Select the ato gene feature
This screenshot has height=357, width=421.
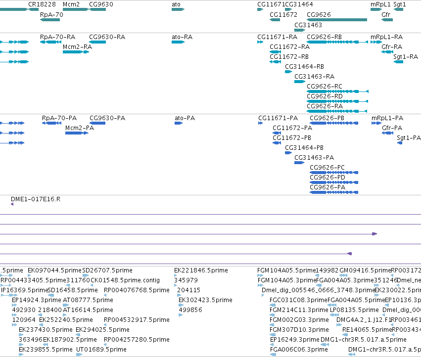178,9
